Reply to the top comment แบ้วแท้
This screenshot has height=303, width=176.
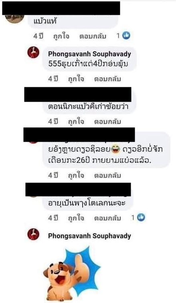point(93,36)
